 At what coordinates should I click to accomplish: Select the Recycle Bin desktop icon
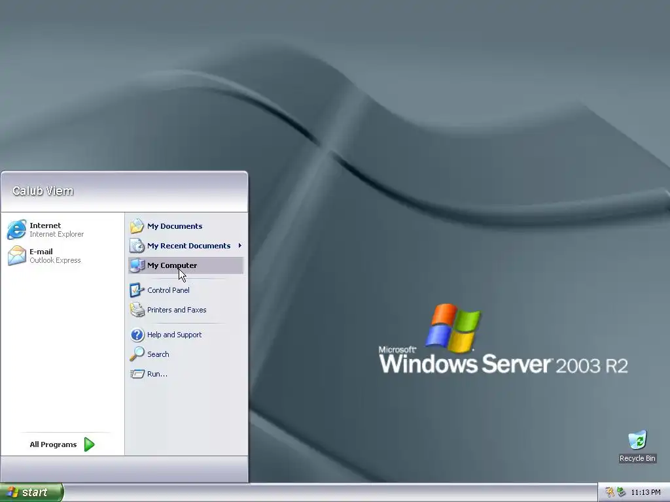tap(637, 440)
